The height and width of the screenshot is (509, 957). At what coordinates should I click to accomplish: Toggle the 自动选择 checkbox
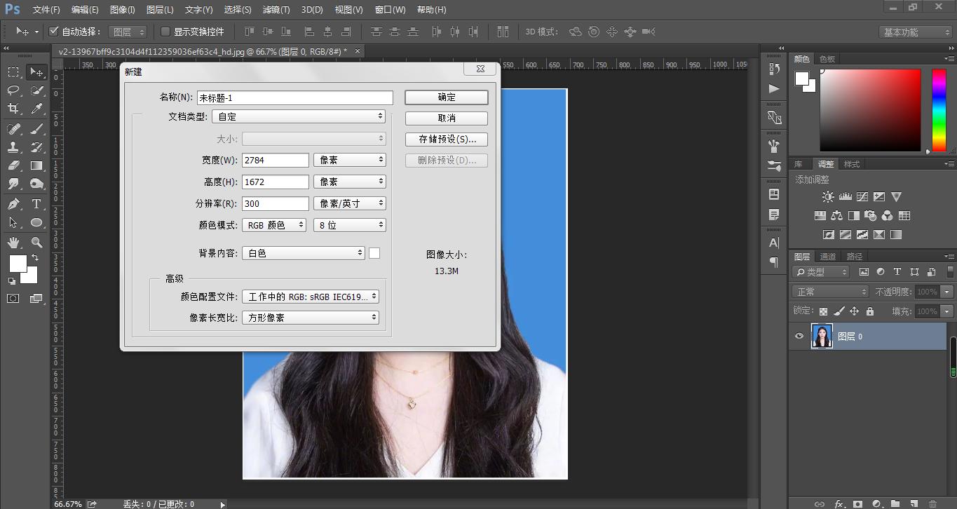[53, 32]
